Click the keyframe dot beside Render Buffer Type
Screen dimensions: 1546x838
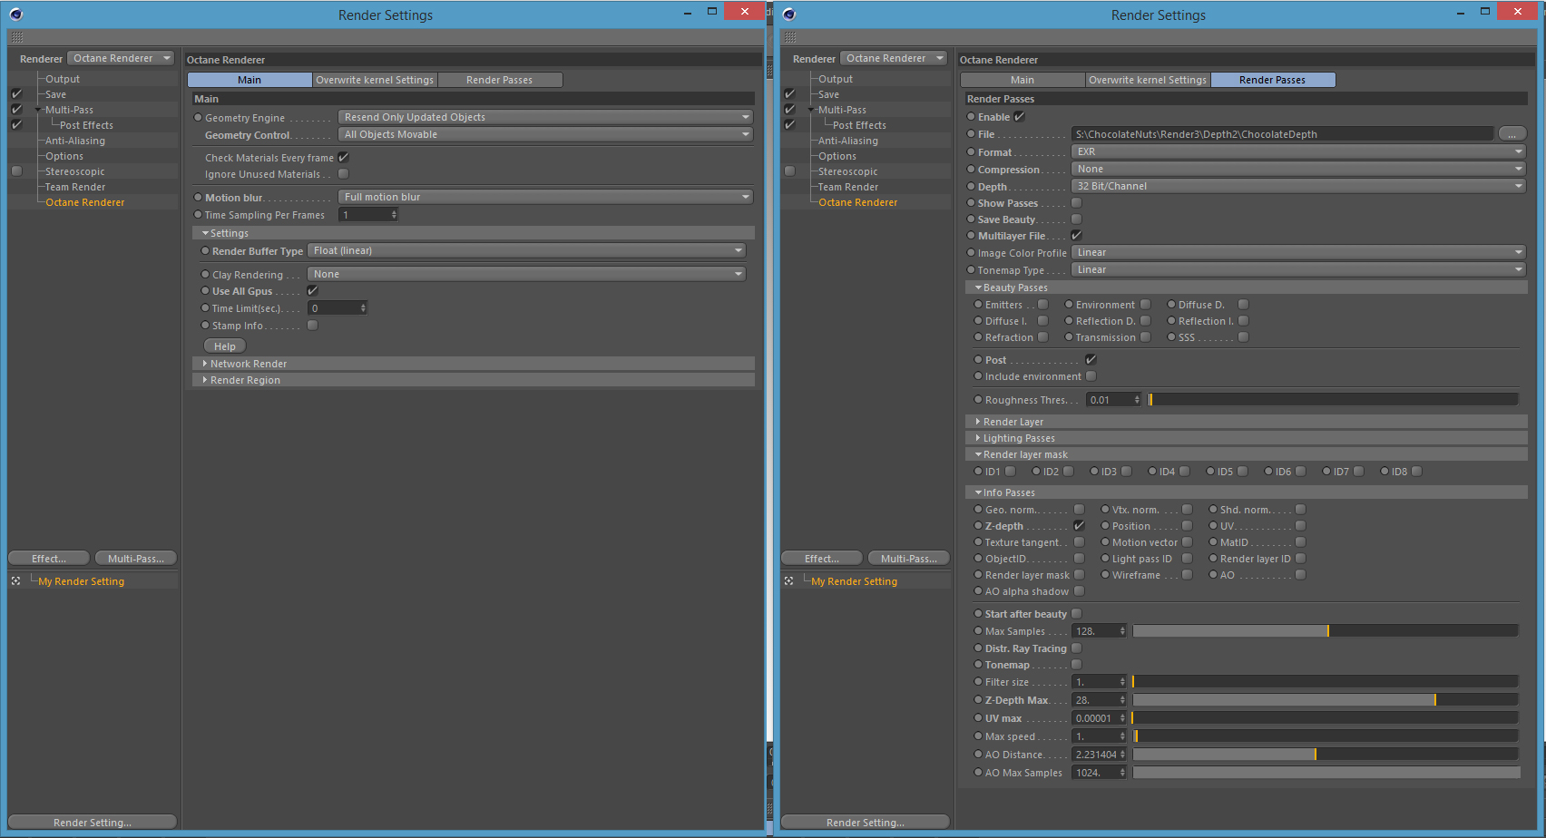(205, 250)
